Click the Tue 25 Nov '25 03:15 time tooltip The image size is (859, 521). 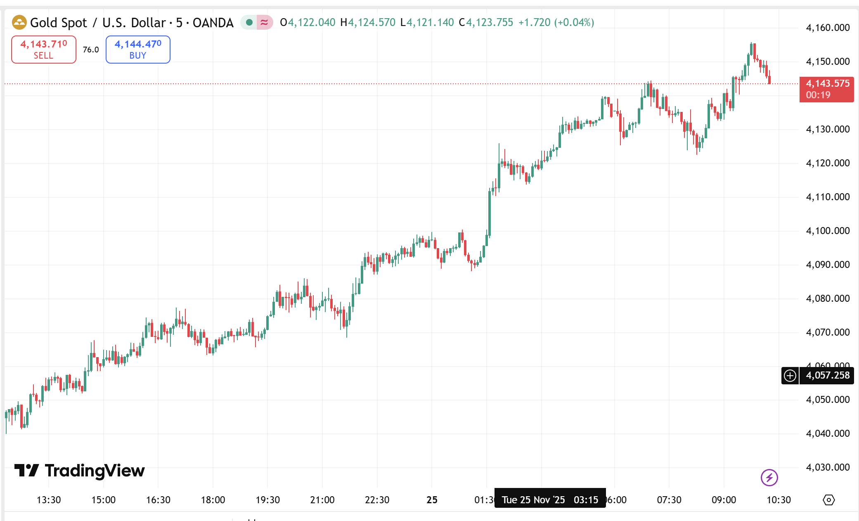point(550,500)
